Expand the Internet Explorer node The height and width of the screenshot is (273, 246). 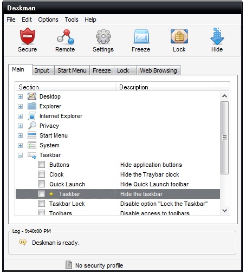[x=21, y=116]
